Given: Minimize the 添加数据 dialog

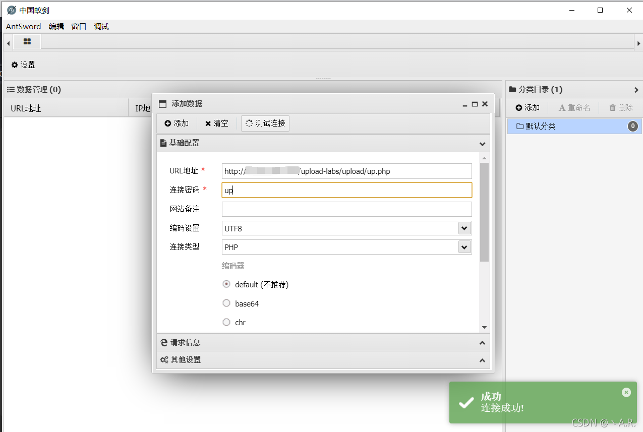Looking at the screenshot, I should pyautogui.click(x=465, y=104).
